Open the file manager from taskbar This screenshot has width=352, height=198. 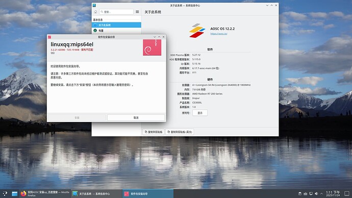(15, 193)
